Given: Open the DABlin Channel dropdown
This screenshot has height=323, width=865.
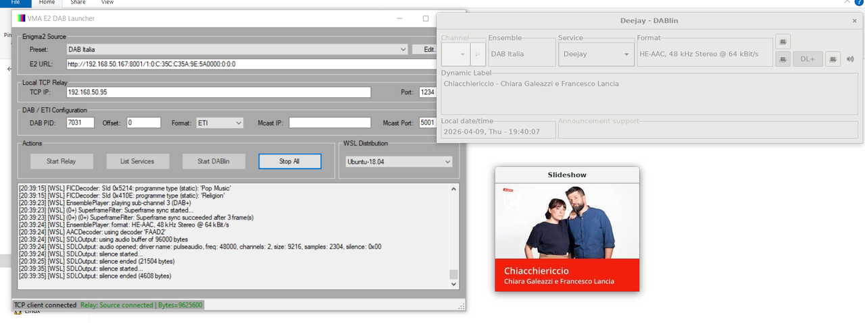Looking at the screenshot, I should [x=455, y=54].
